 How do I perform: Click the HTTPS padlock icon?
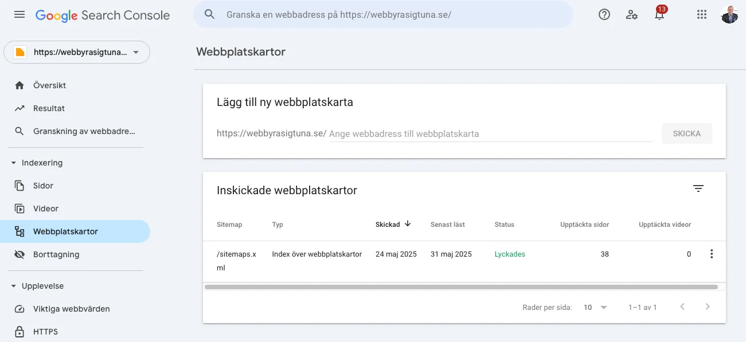pos(19,332)
